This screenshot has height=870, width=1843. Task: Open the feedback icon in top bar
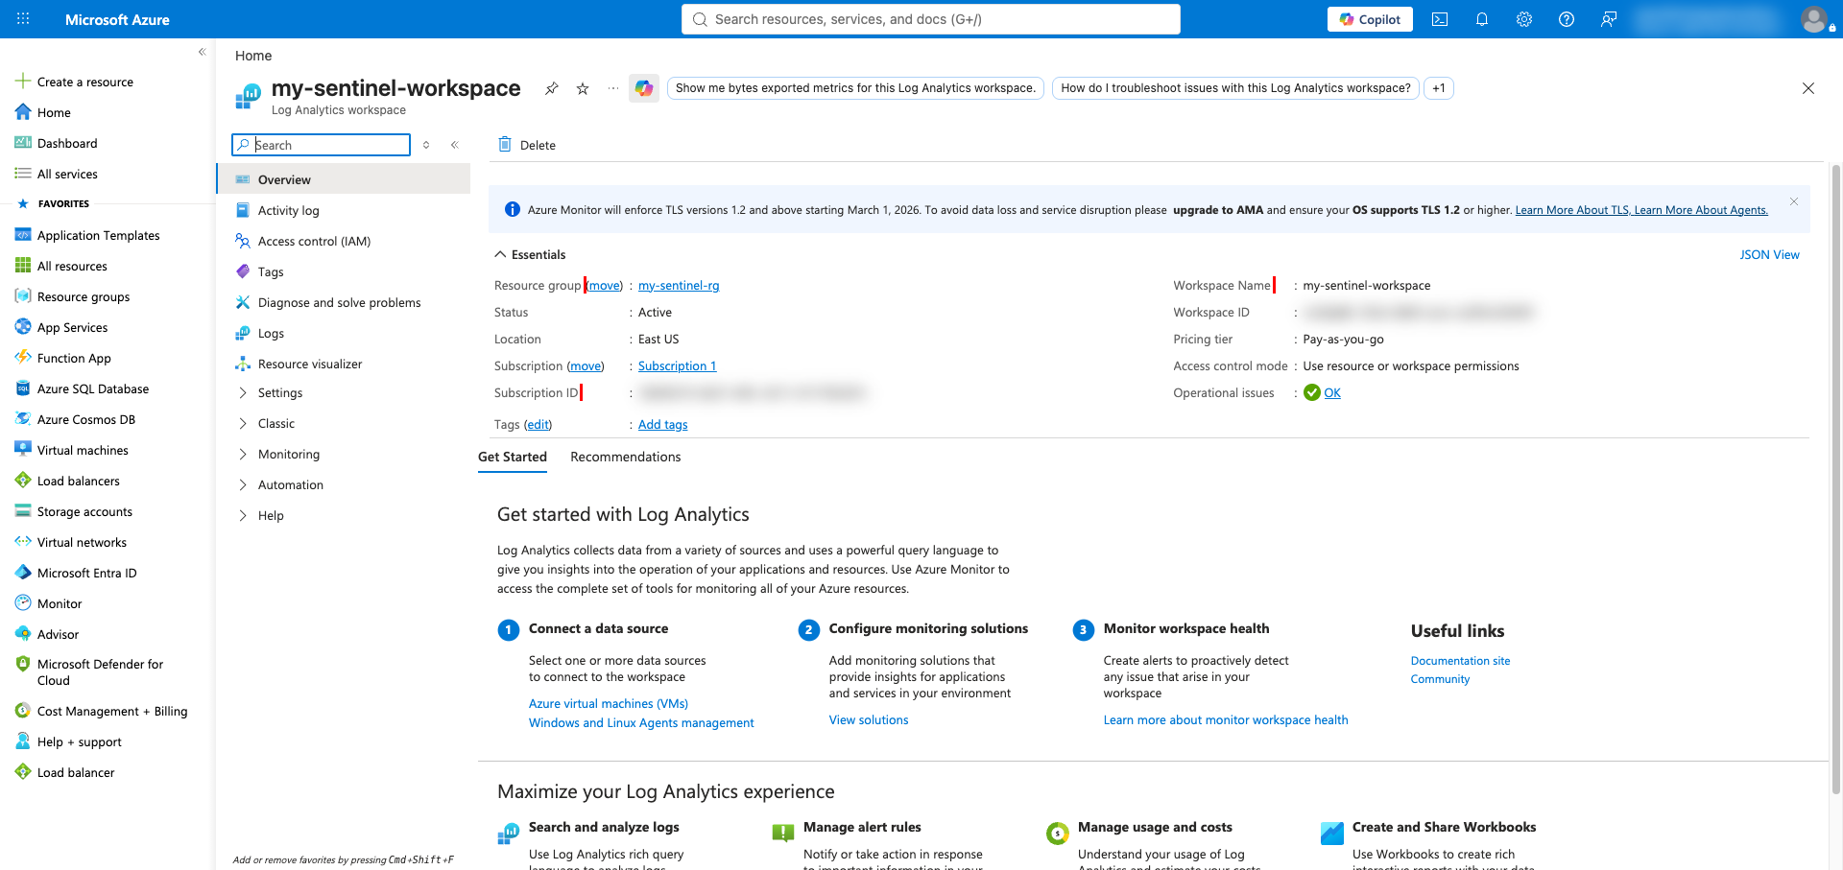point(1609,19)
